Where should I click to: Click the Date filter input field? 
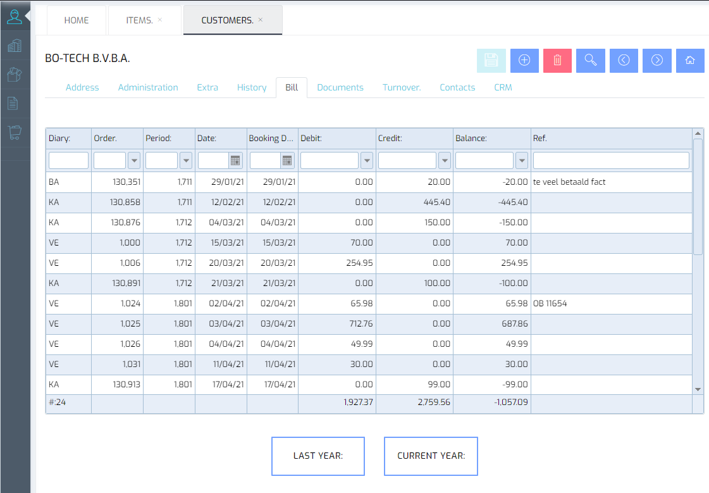[x=213, y=161]
